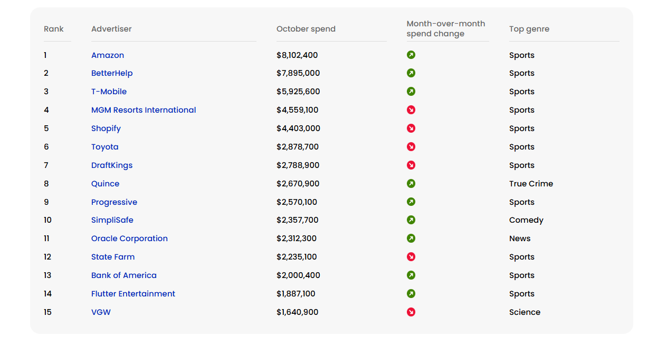Click the Rank column header
The height and width of the screenshot is (347, 657).
[x=54, y=29]
